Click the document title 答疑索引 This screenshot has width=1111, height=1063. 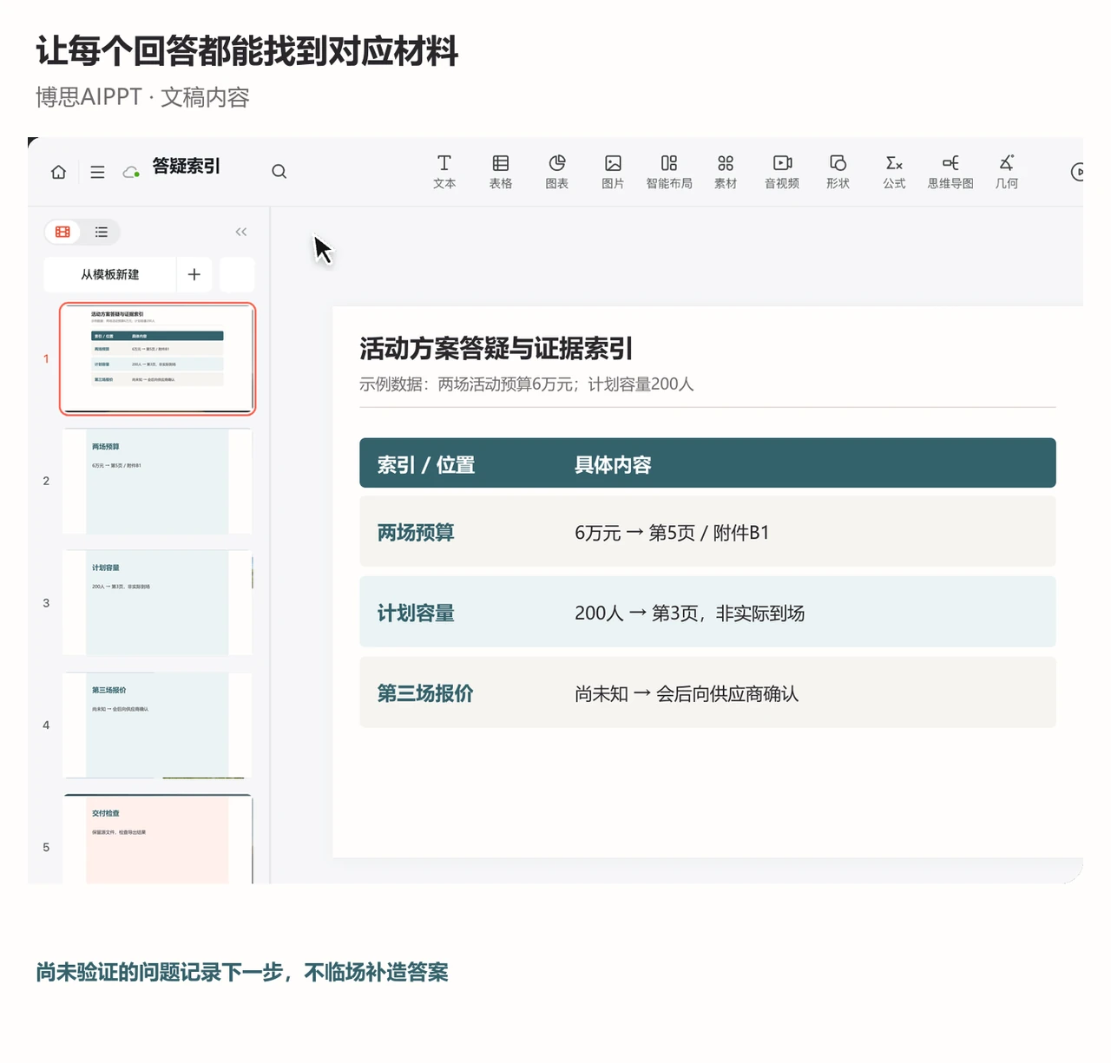[187, 166]
